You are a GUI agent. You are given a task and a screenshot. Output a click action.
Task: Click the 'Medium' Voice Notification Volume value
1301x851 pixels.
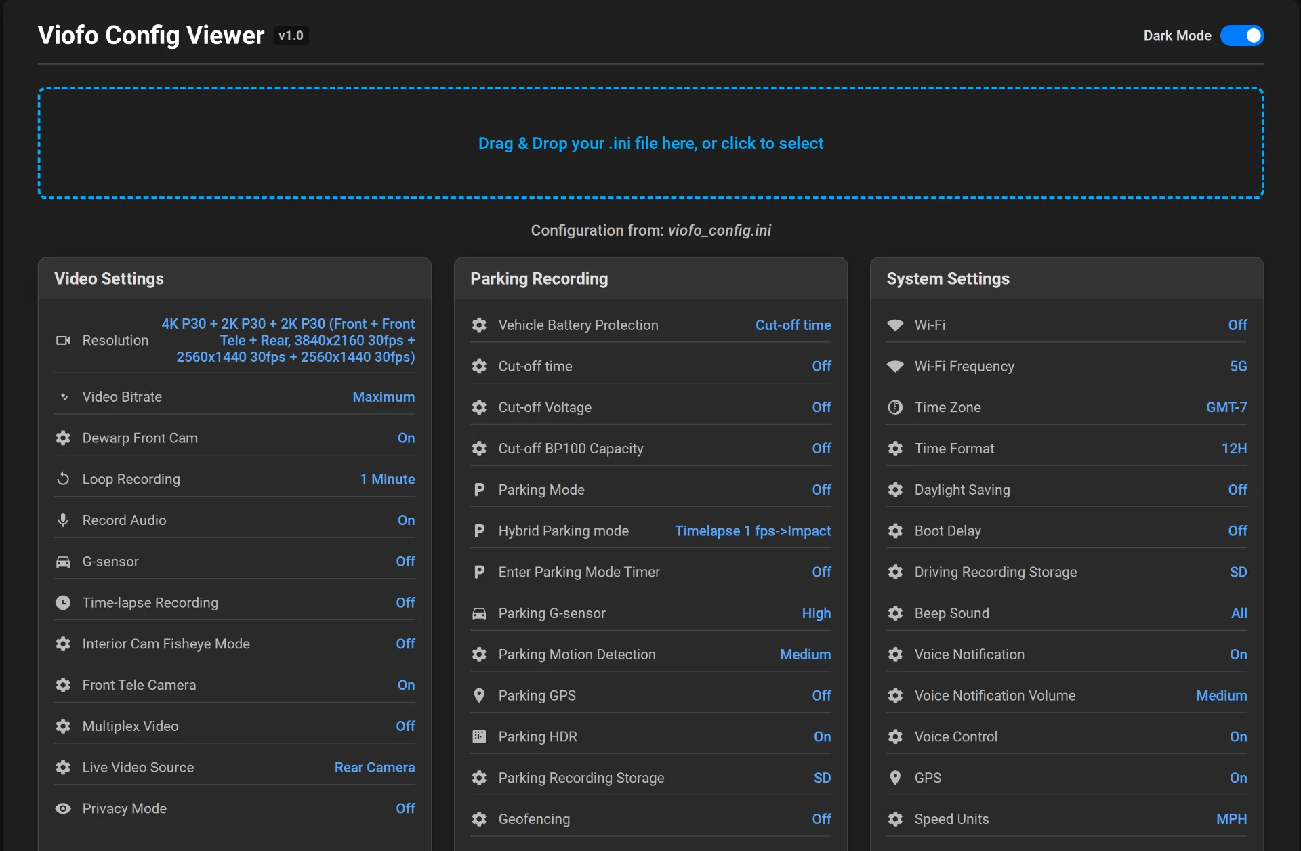[1222, 696]
